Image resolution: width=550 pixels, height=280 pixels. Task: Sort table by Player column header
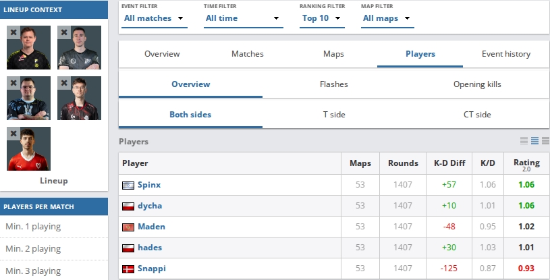229,163
